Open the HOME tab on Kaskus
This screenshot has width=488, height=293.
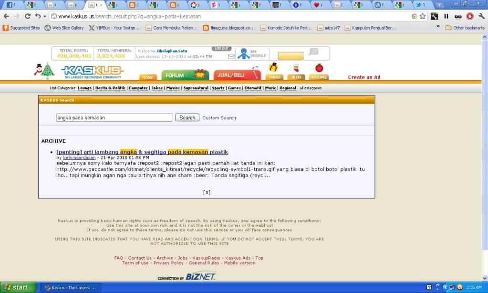point(147,77)
